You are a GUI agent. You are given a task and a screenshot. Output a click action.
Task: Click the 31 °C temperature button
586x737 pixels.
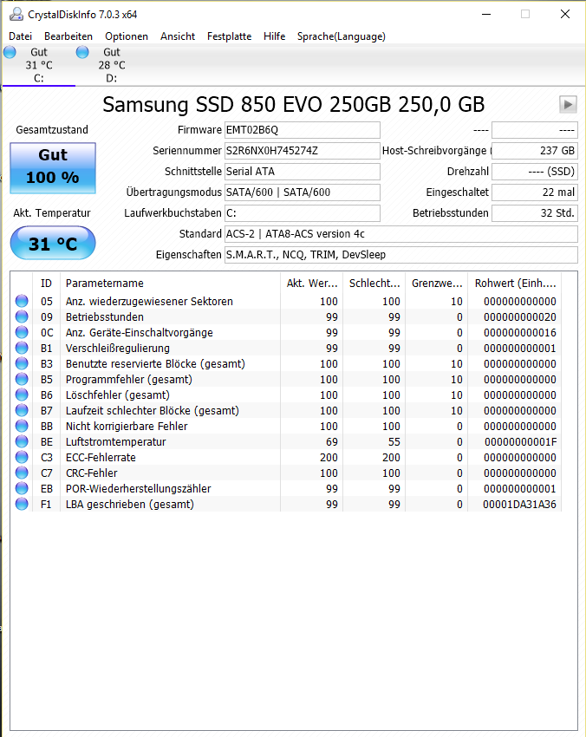pyautogui.click(x=53, y=243)
